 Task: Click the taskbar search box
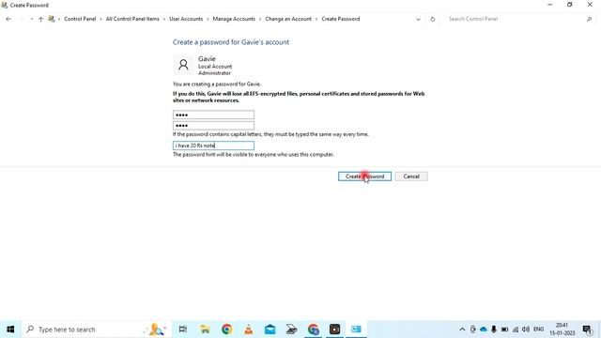[96, 330]
